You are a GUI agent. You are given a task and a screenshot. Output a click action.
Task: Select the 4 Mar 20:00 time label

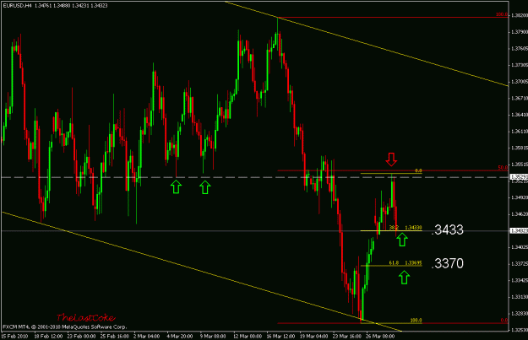tap(179, 337)
